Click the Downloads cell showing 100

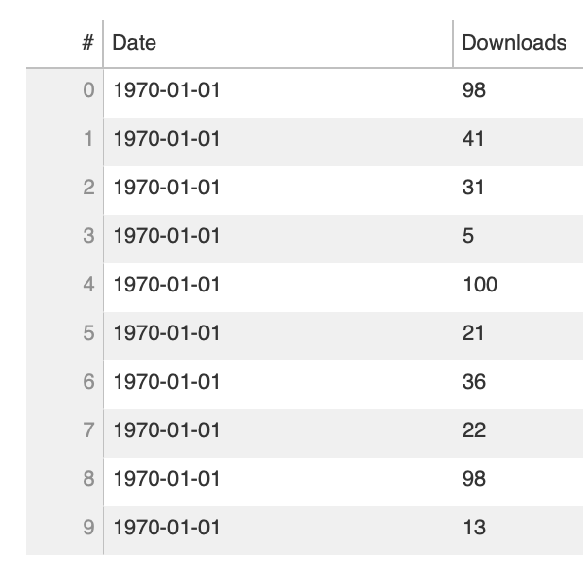pyautogui.click(x=479, y=285)
